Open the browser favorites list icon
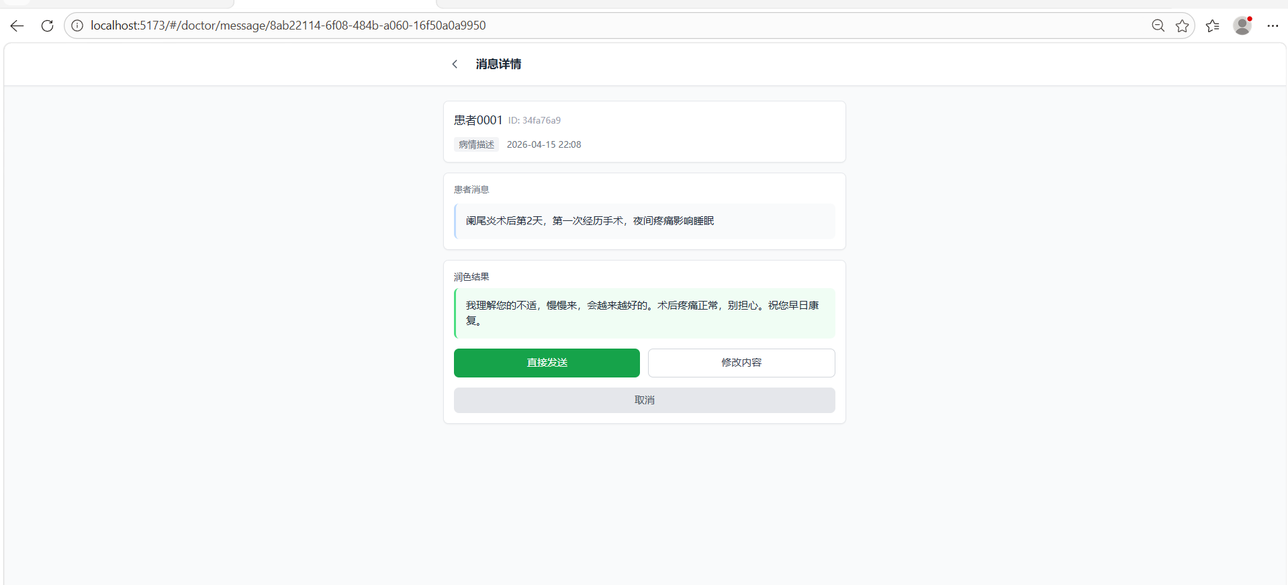1288x585 pixels. point(1212,26)
